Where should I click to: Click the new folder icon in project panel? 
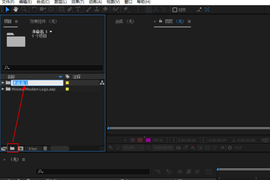[13, 148]
